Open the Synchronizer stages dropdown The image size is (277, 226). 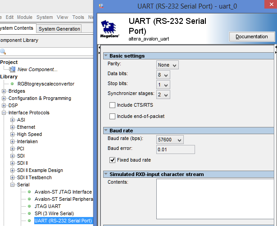163,95
